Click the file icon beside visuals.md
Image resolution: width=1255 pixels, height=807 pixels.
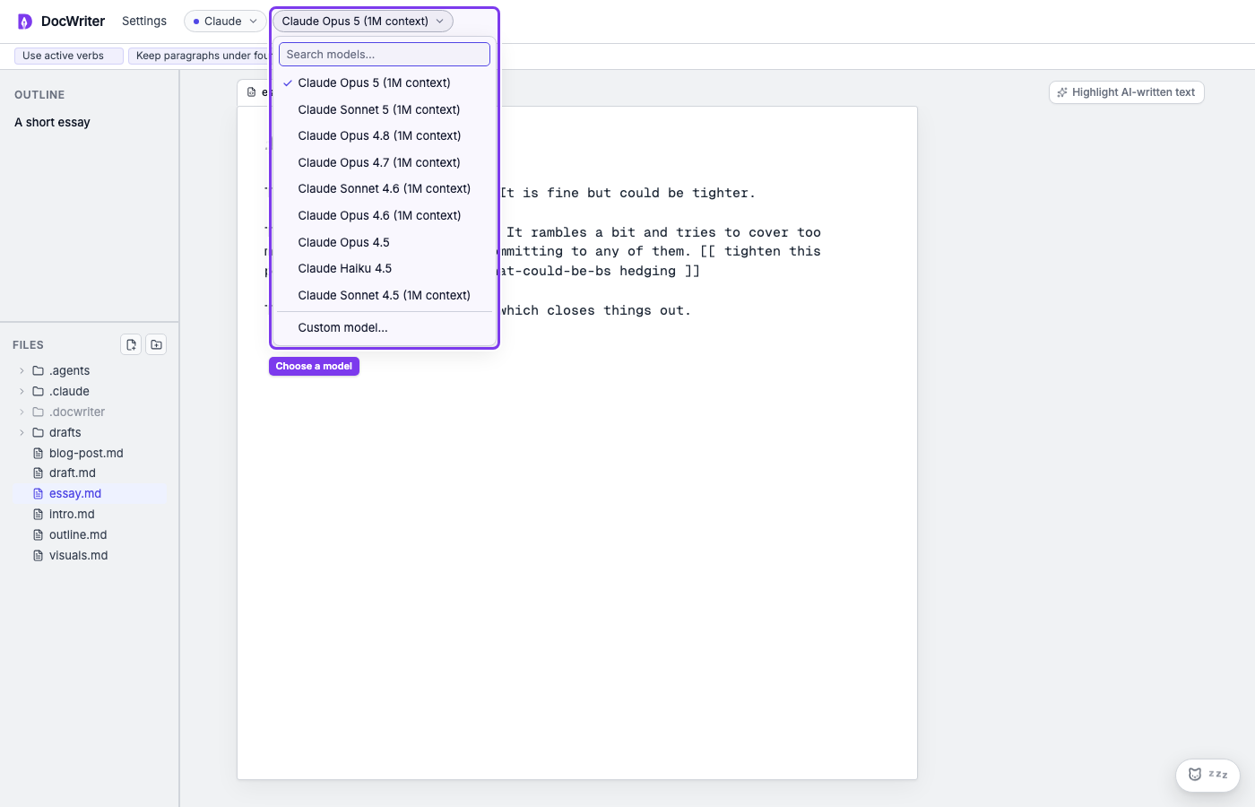[38, 555]
